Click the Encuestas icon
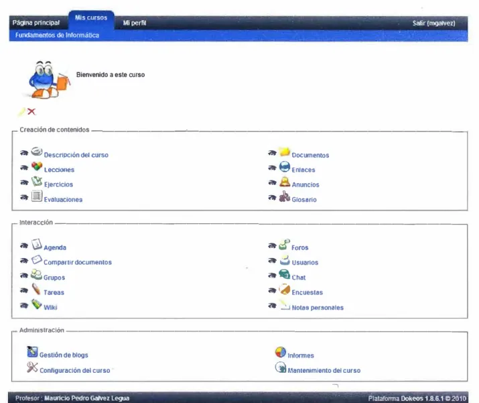This screenshot has height=403, width=479. (285, 289)
